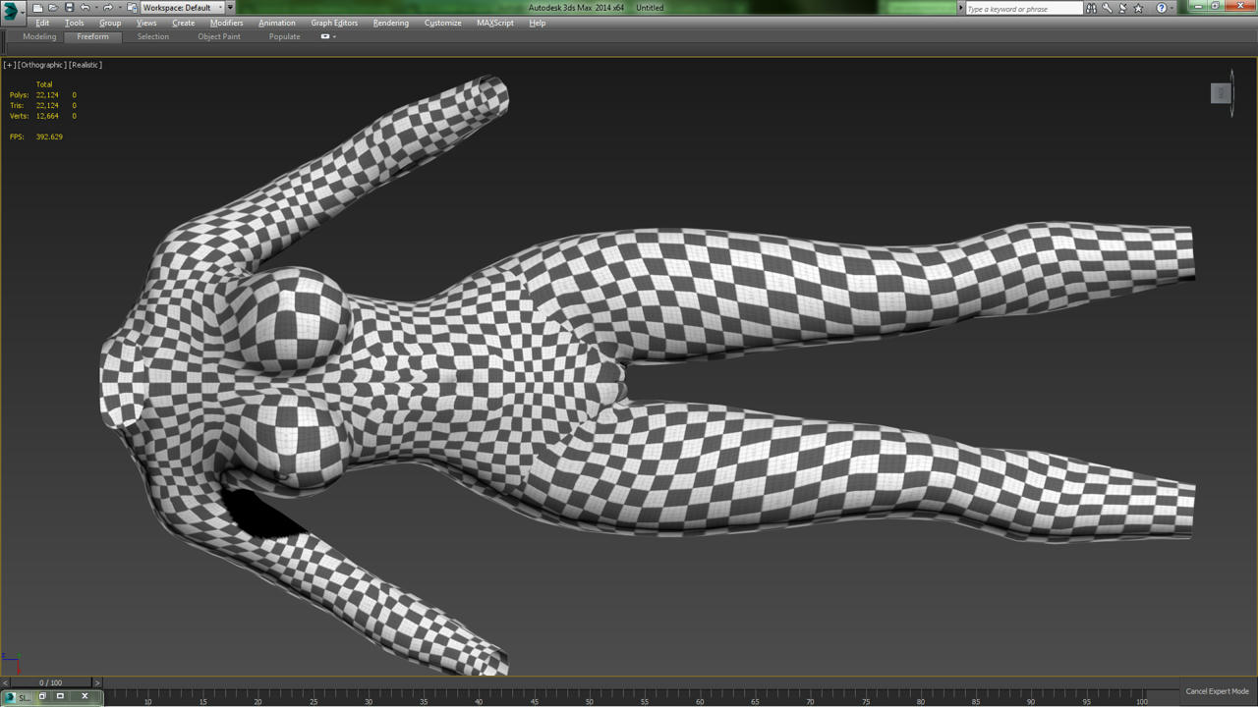The image size is (1258, 707).
Task: Click the Cancel Expert Mode button
Action: pos(1217,691)
